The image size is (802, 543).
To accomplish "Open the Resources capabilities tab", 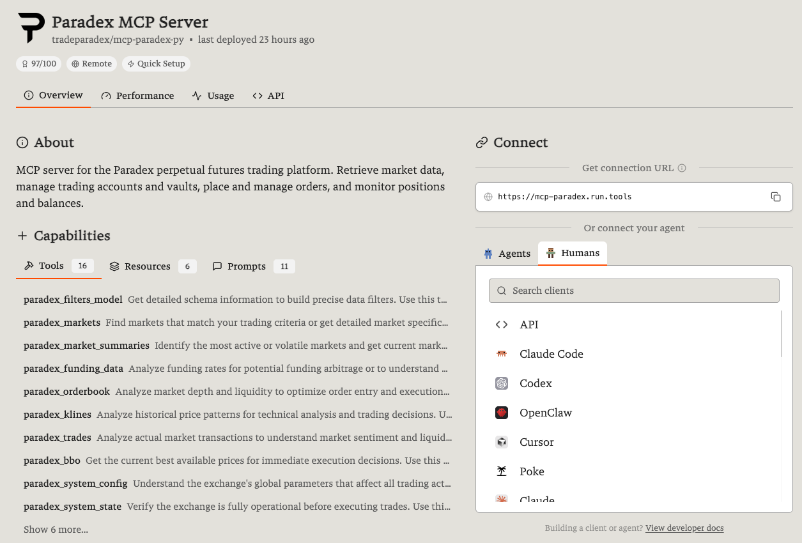I will click(147, 266).
